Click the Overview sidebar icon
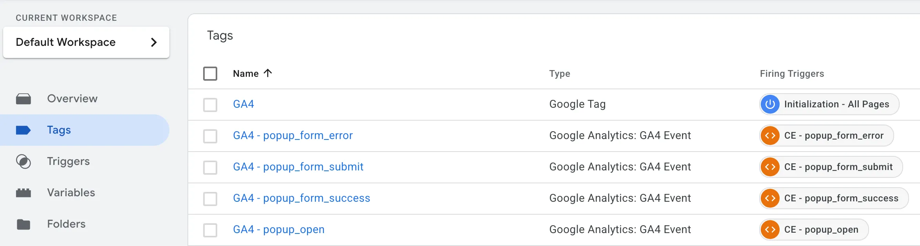The height and width of the screenshot is (246, 920). (x=24, y=99)
